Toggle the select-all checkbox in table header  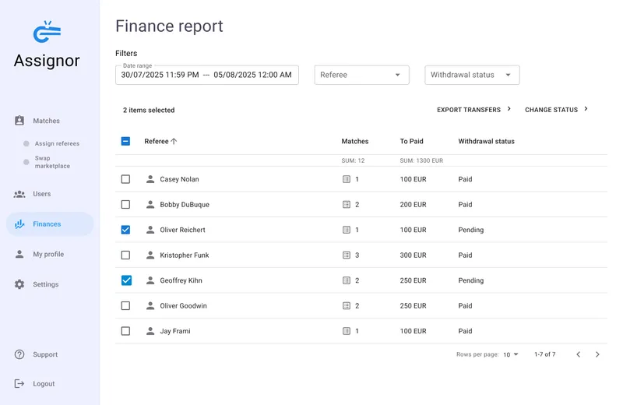pos(125,141)
